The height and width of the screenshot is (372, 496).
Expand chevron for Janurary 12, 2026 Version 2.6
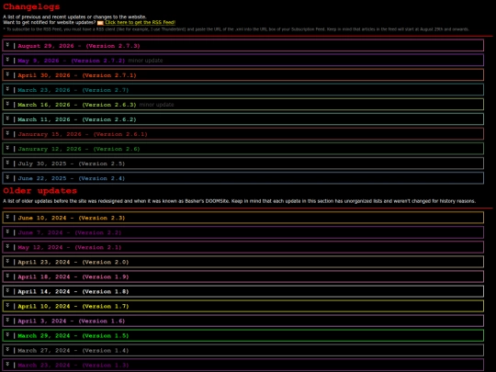(7, 148)
